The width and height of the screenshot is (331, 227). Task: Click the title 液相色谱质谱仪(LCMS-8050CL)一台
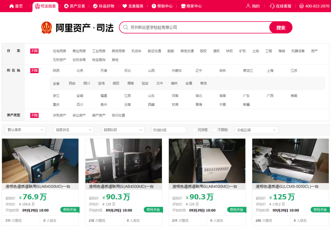click(x=287, y=186)
